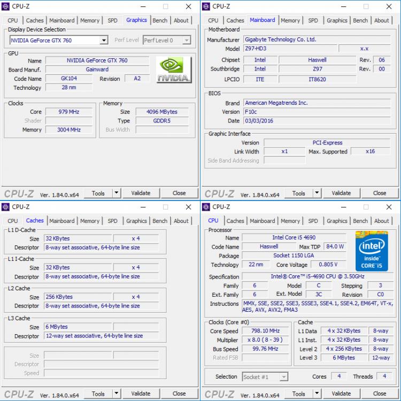Click Link Width value x1
Image resolution: width=401 pixels, height=401 pixels.
[x=284, y=151]
